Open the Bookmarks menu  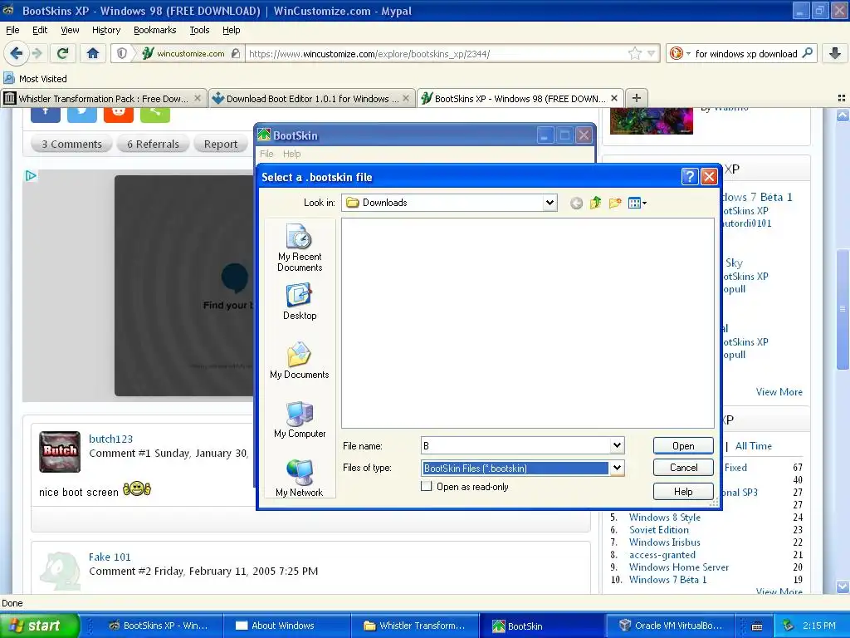pyautogui.click(x=154, y=30)
